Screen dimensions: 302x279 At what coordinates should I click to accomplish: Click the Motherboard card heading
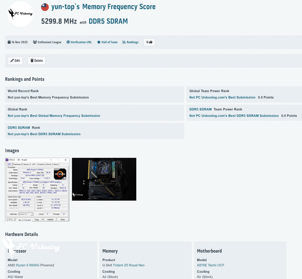coord(209,251)
